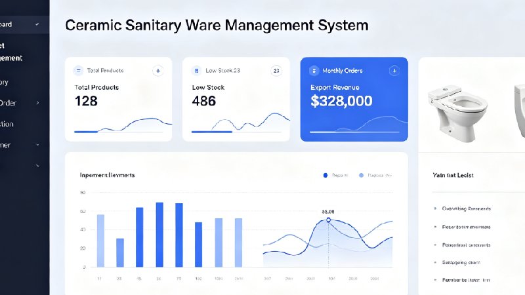The height and width of the screenshot is (295, 525).
Task: Click the progress bar on Low Stock card
Action: pos(236,132)
